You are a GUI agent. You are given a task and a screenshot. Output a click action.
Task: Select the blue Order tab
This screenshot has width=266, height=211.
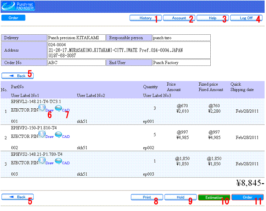click(x=13, y=18)
